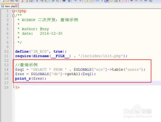Click the '$res' variable on line 15
Image resolution: width=161 pixels, height=122 pixels.
pos(19,74)
